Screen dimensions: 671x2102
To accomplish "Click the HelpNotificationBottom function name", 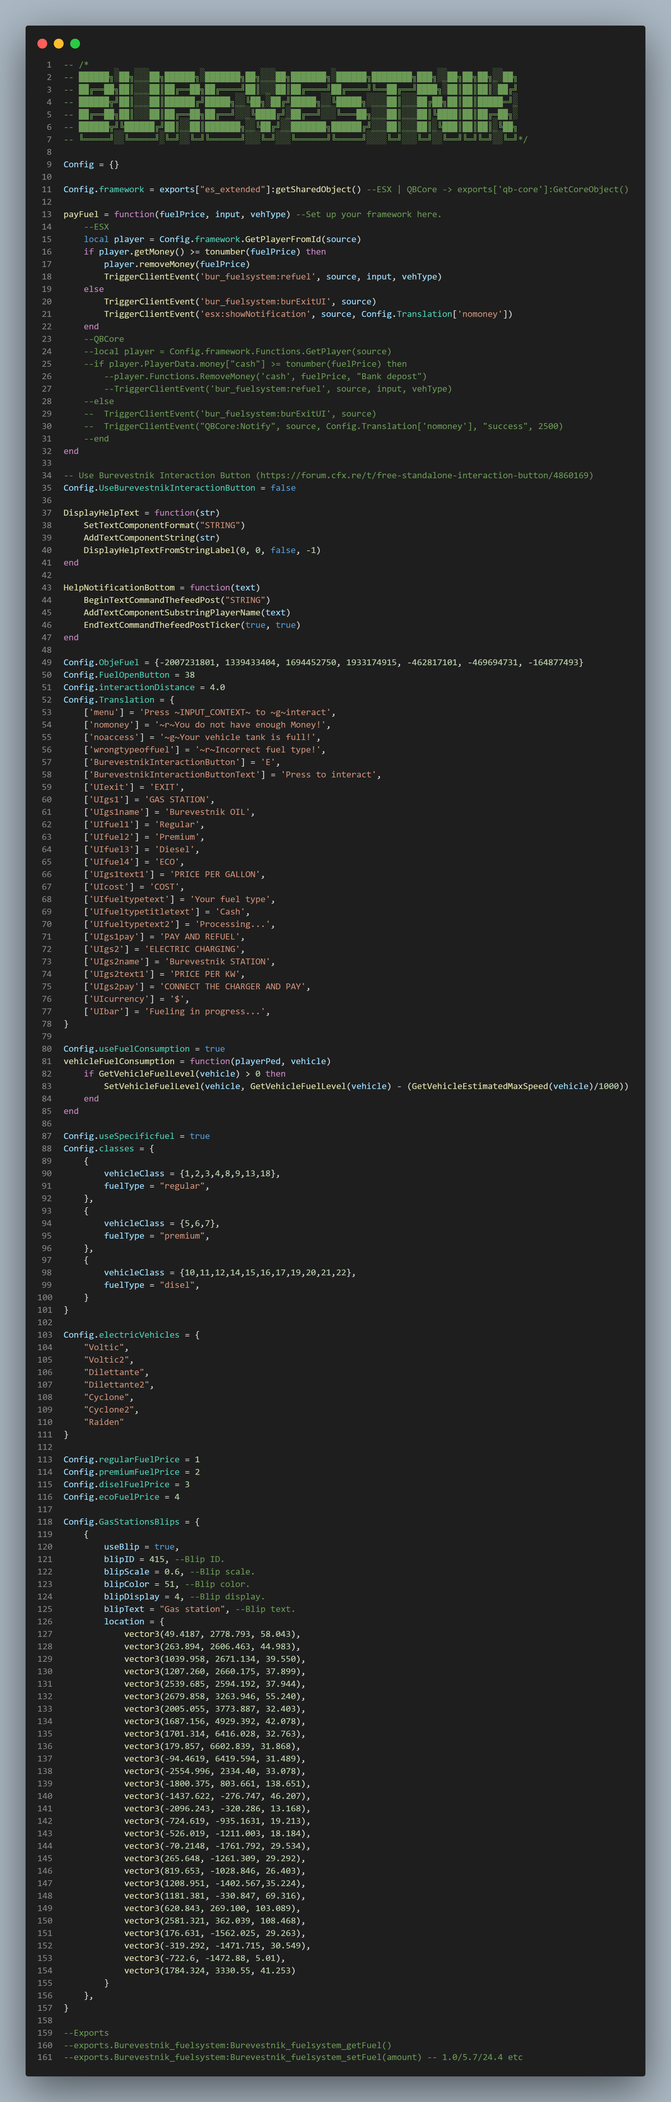I will [119, 587].
